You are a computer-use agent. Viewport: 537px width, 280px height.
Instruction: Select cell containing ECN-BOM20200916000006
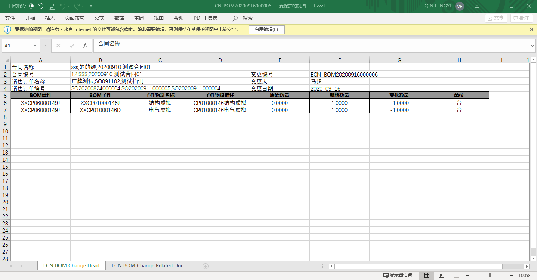344,74
